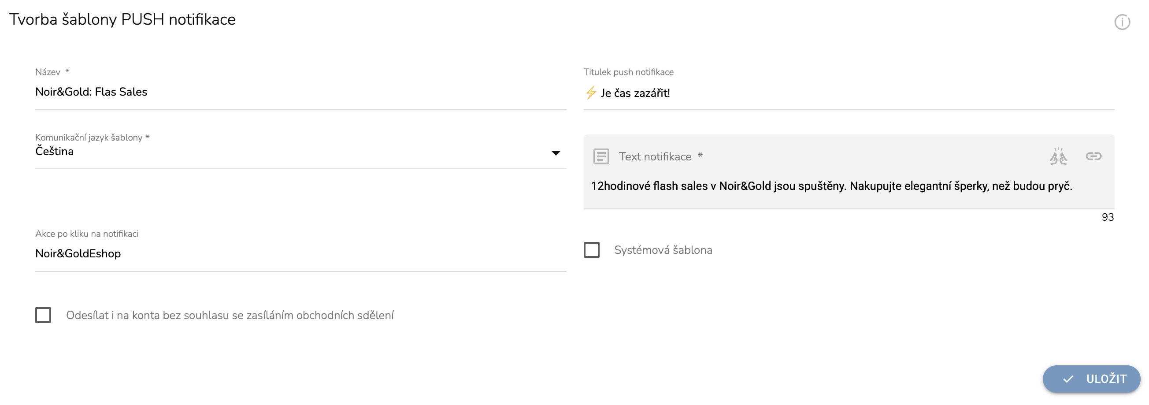Click the notification text body about flash sales

[831, 186]
